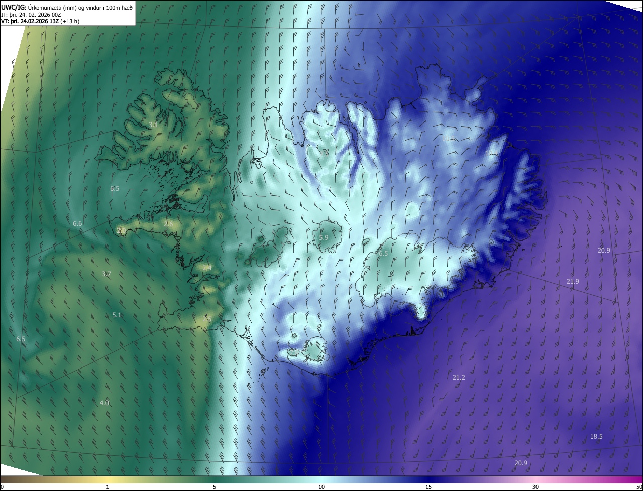Viewport: 643px width, 491px height.
Task: Click the map value label 4.0
Action: (x=104, y=403)
